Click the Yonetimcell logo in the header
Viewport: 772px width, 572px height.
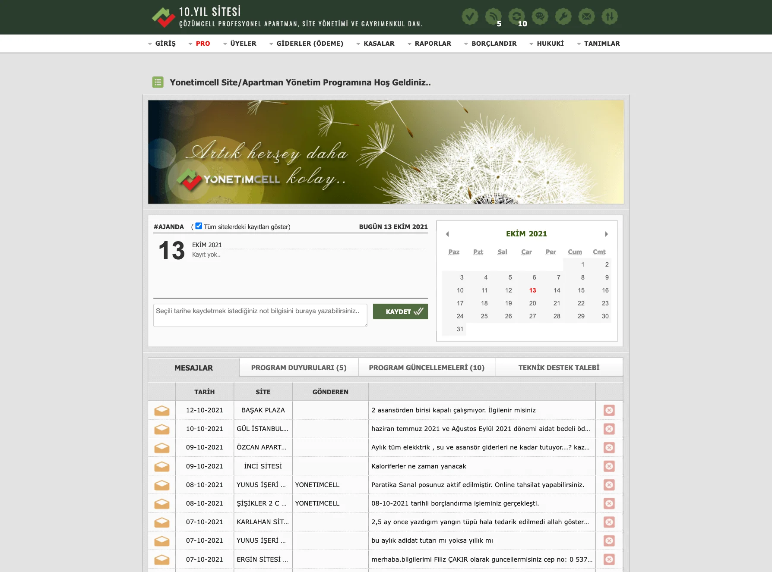pyautogui.click(x=163, y=17)
